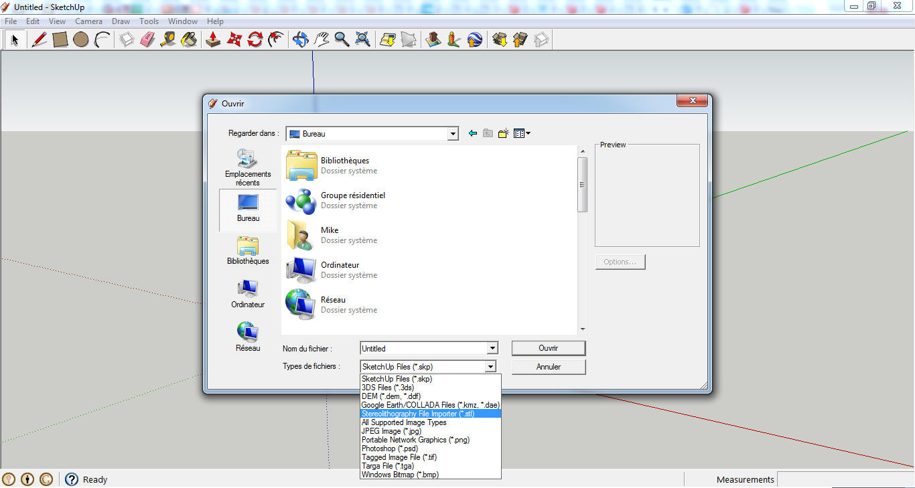Image resolution: width=915 pixels, height=488 pixels.
Task: Pick the red pencil Line tool
Action: click(39, 39)
